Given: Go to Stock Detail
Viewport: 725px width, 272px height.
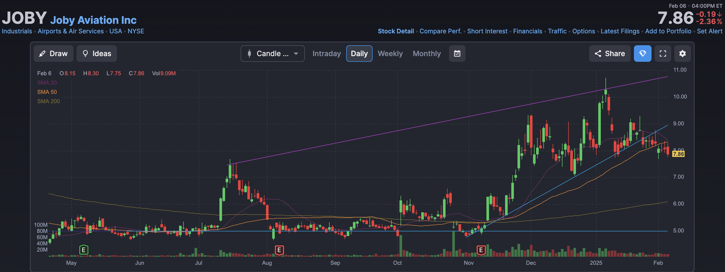Looking at the screenshot, I should (x=396, y=31).
